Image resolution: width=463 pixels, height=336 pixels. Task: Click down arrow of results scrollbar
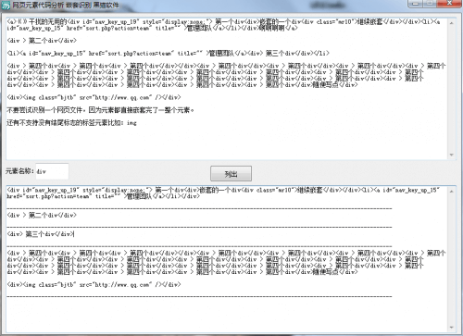pyautogui.click(x=452, y=328)
